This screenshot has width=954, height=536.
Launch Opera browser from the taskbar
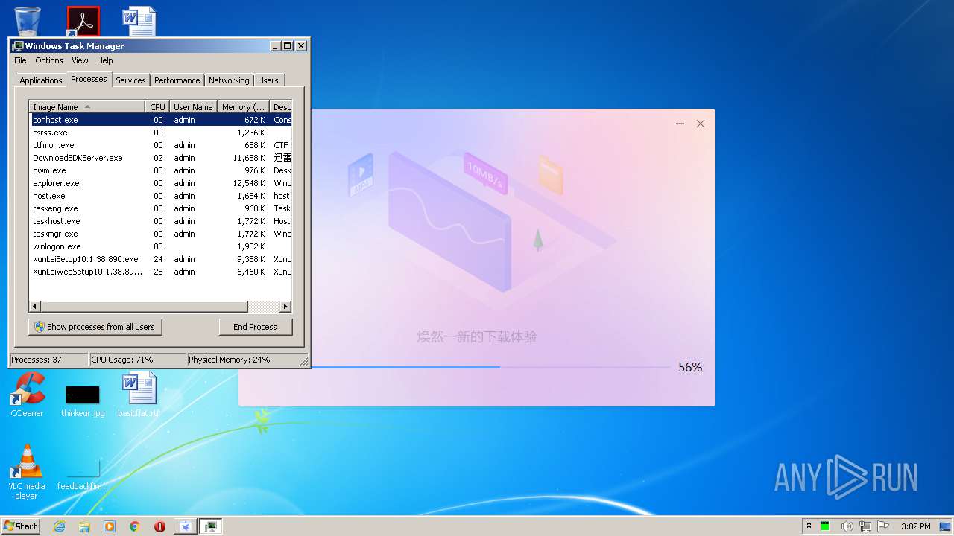[159, 526]
